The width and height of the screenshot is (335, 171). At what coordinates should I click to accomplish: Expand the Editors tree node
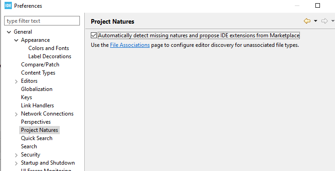(16, 81)
